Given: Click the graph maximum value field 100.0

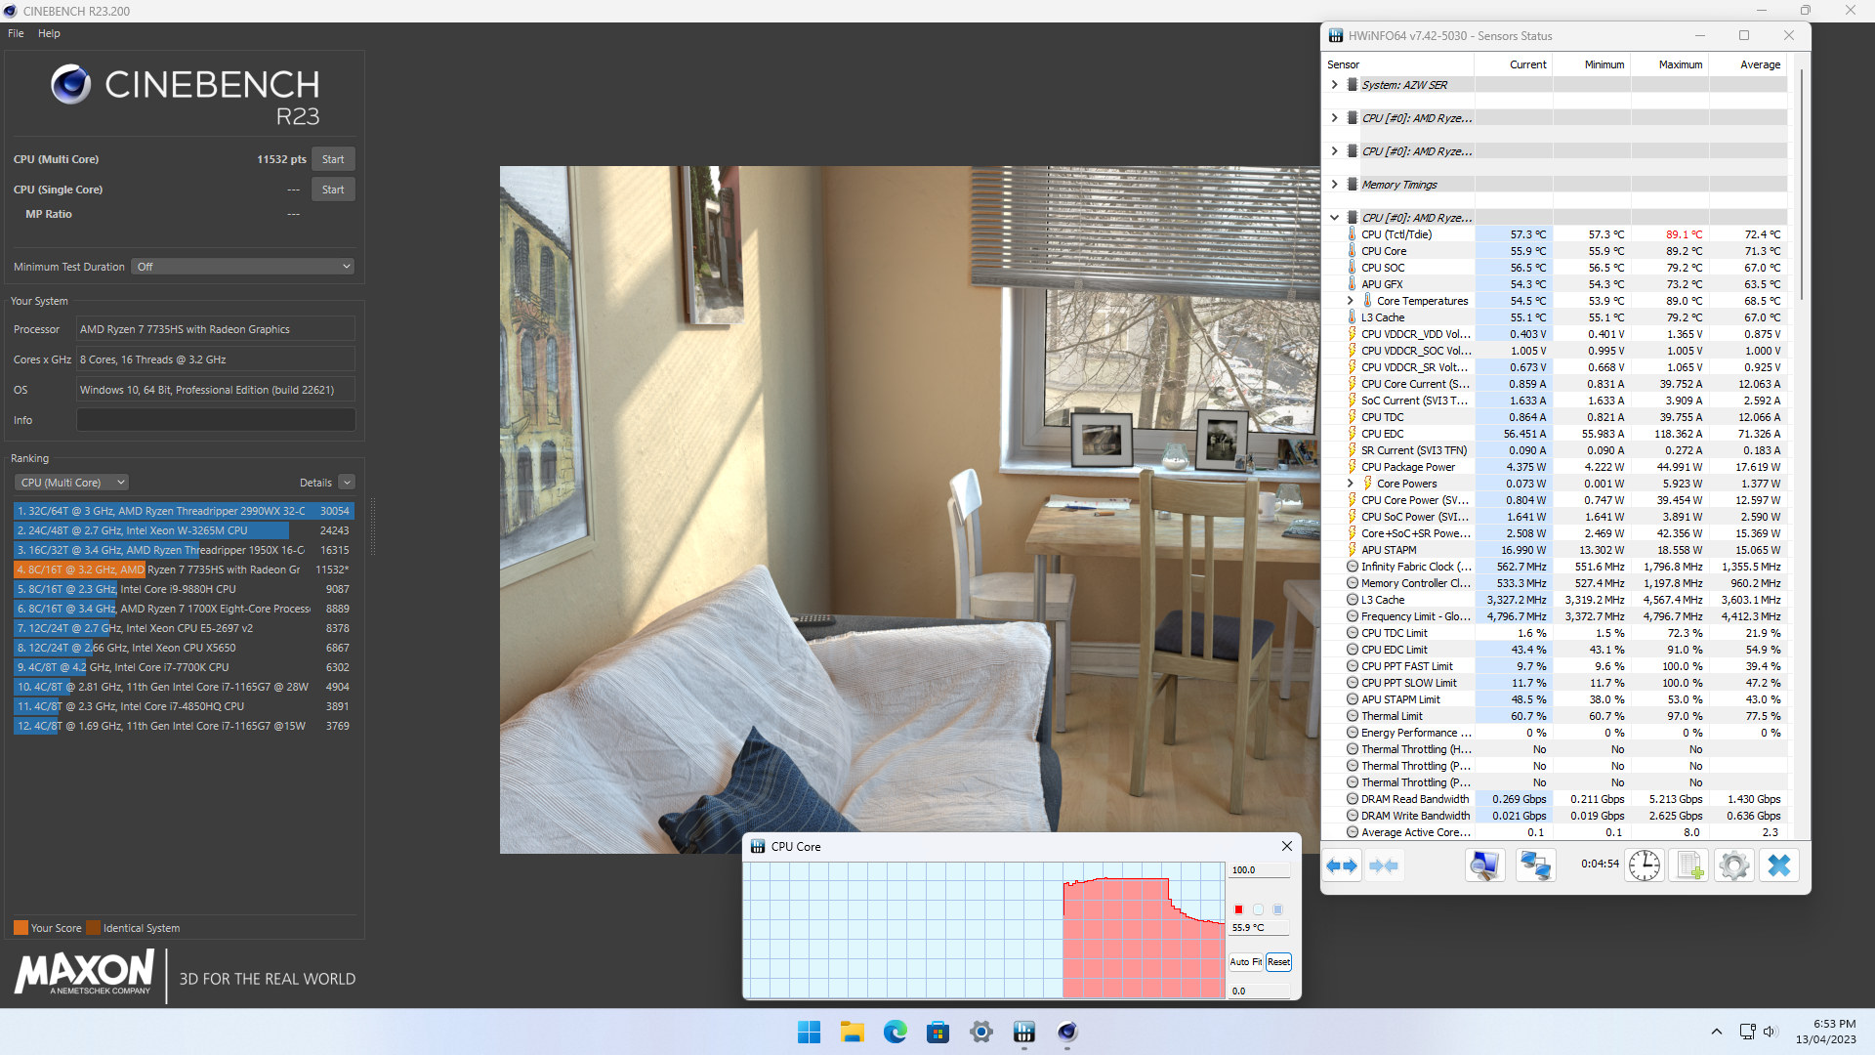Looking at the screenshot, I should pos(1259,870).
